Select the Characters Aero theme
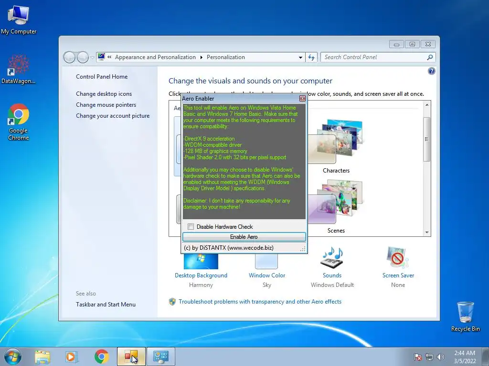The image size is (489, 366). 336,146
